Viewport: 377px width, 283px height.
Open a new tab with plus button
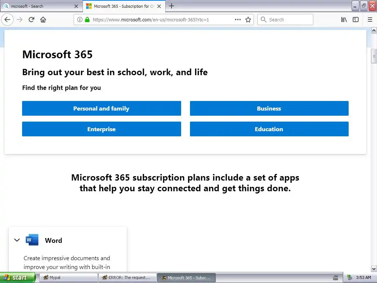point(172,6)
